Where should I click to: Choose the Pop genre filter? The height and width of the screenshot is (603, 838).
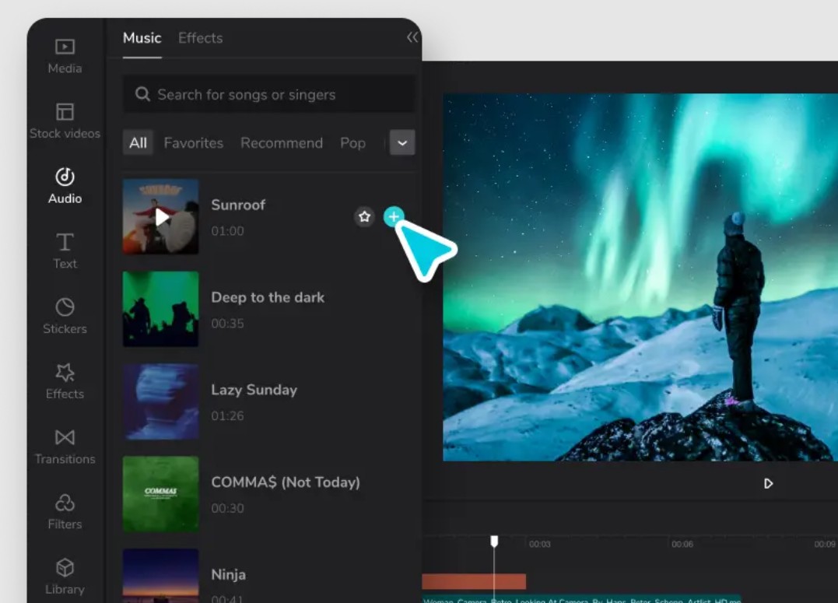352,143
